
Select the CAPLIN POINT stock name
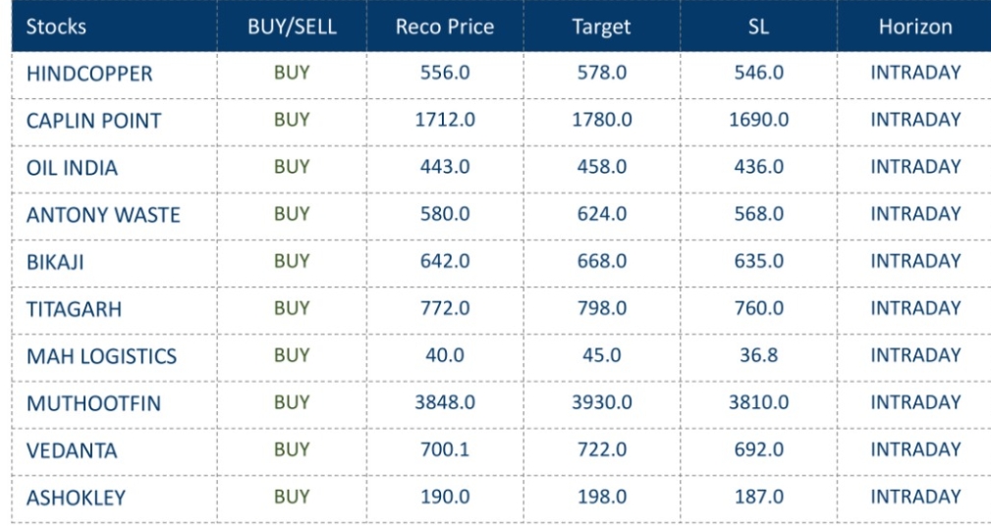[x=93, y=121]
